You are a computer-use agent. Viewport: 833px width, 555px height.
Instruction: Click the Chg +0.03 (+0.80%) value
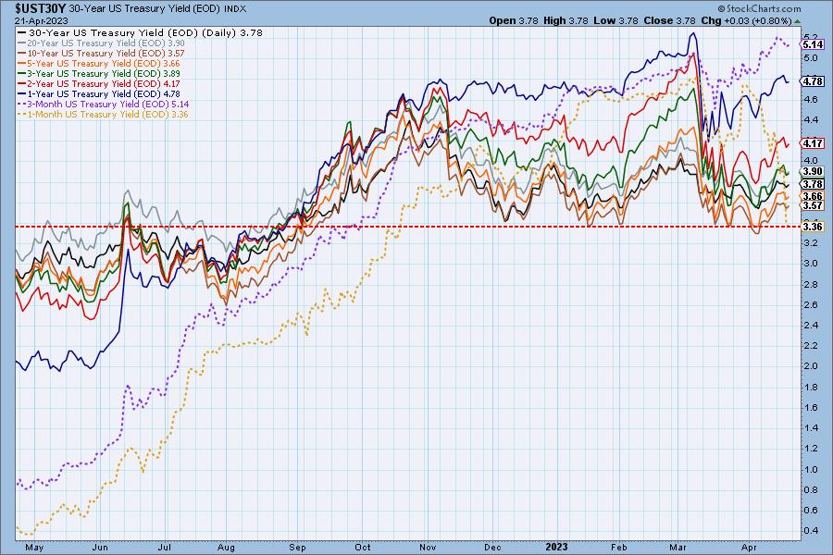(746, 20)
